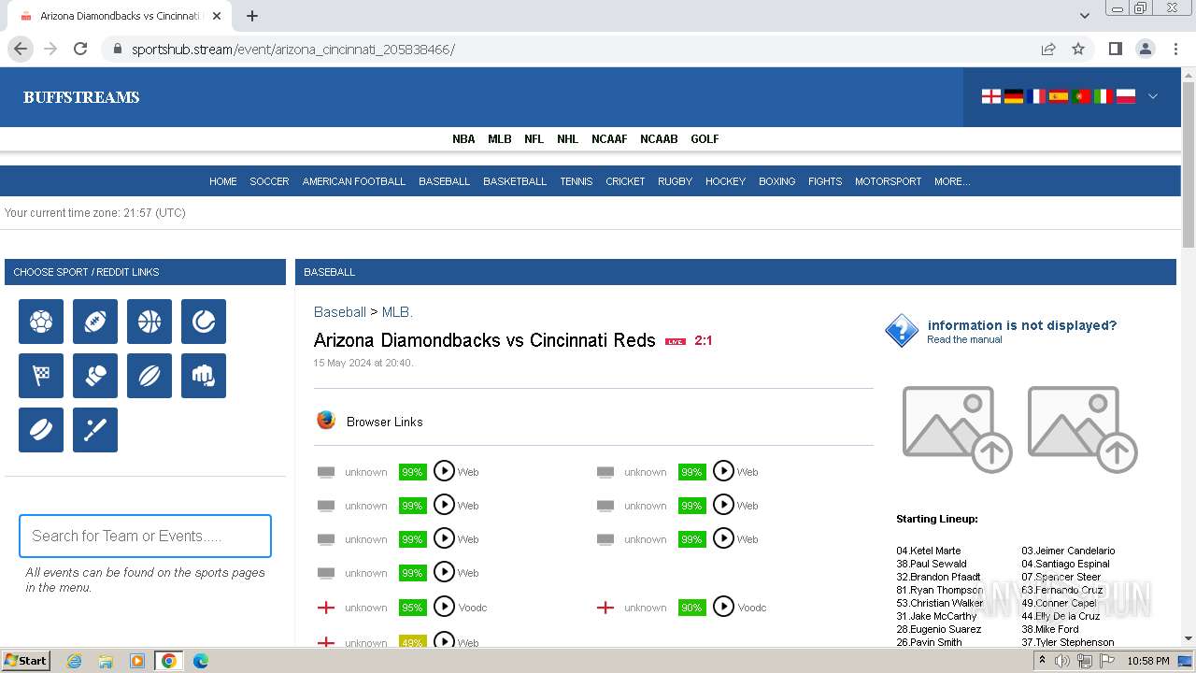Expand the MORE... navigation item

pyautogui.click(x=952, y=181)
